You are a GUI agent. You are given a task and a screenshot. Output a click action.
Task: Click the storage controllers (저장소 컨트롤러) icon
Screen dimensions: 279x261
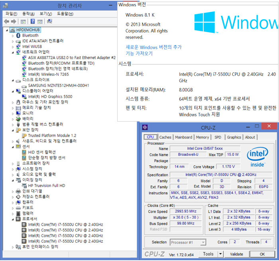(x=18, y=197)
